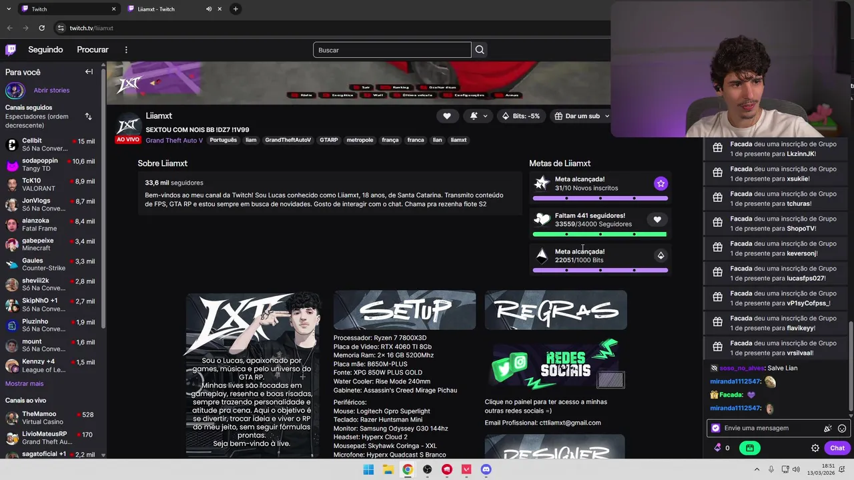Click the Português tag
The width and height of the screenshot is (854, 480).
(x=224, y=140)
